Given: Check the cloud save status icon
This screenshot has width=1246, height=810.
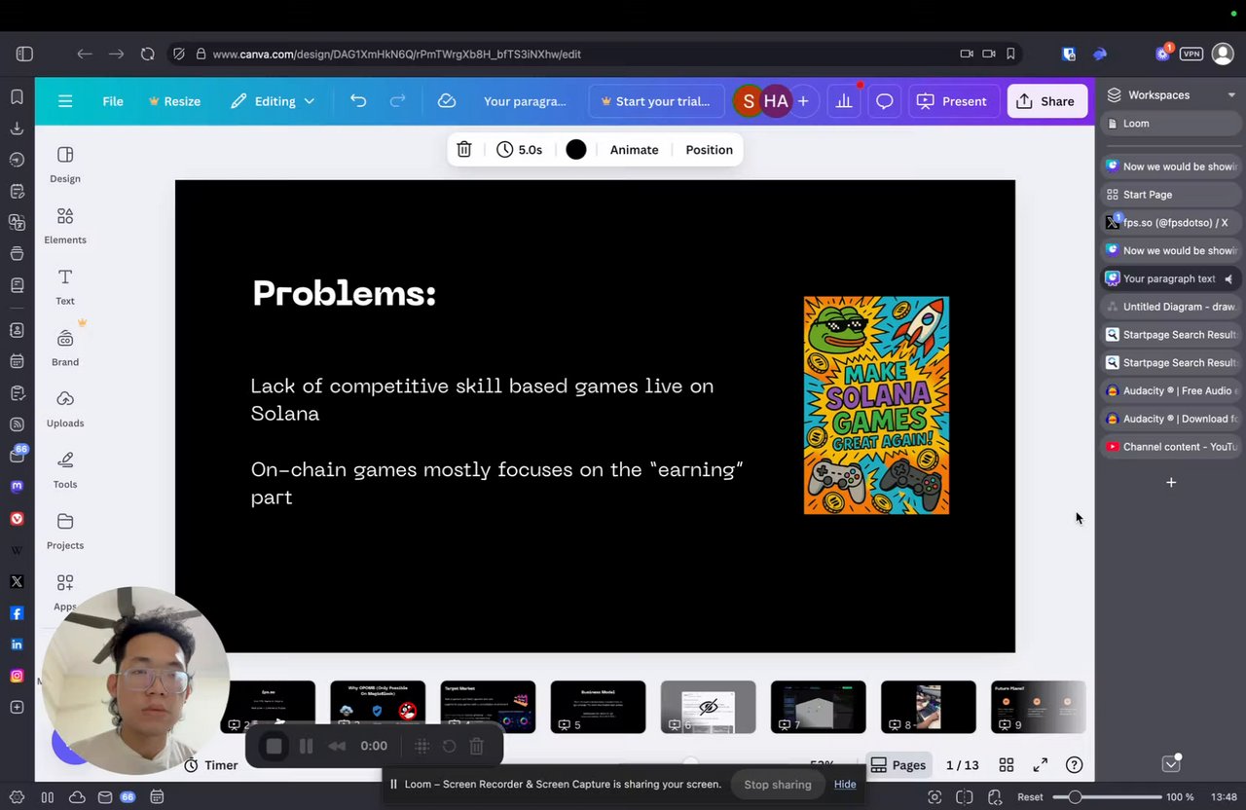Looking at the screenshot, I should [x=447, y=101].
